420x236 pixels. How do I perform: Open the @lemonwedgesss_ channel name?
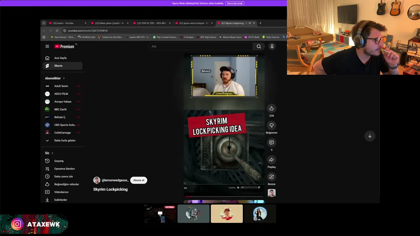115,180
